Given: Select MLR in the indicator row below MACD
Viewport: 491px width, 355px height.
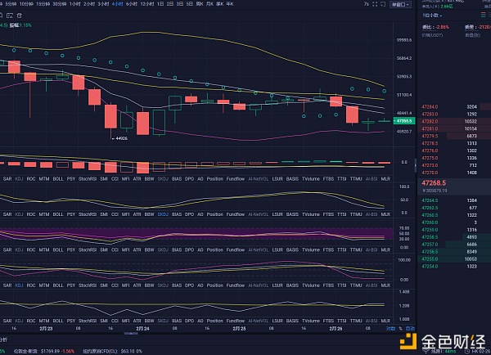Looking at the screenshot, I should point(385,179).
